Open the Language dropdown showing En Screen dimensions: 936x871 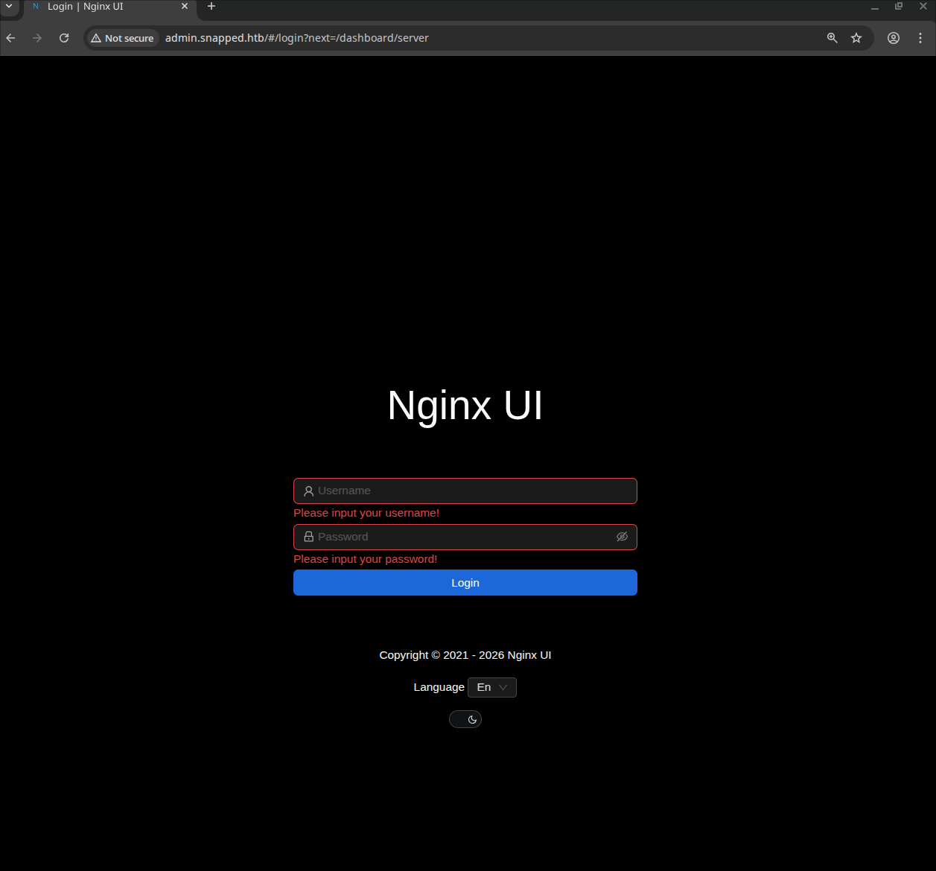(492, 687)
